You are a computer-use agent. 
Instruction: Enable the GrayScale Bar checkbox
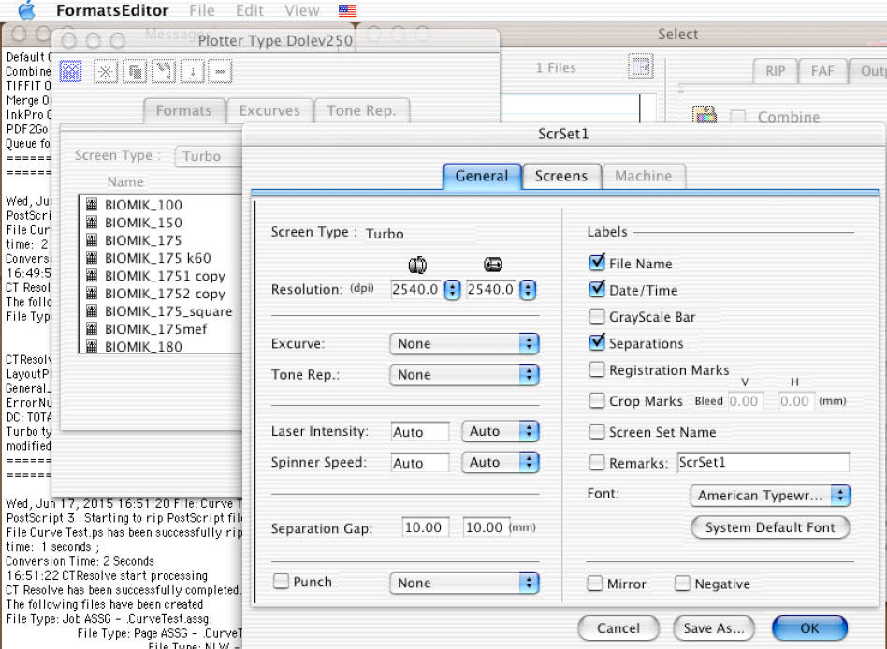pyautogui.click(x=597, y=316)
